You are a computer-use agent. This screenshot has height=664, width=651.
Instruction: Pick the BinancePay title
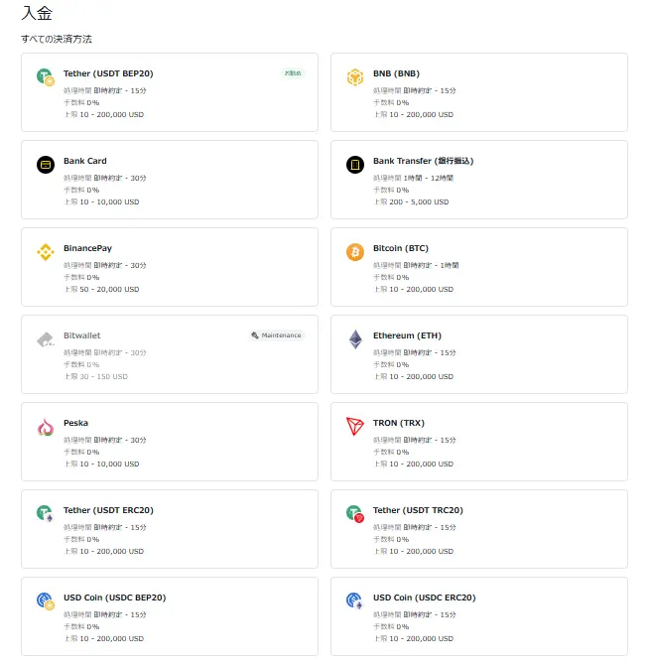coord(87,248)
